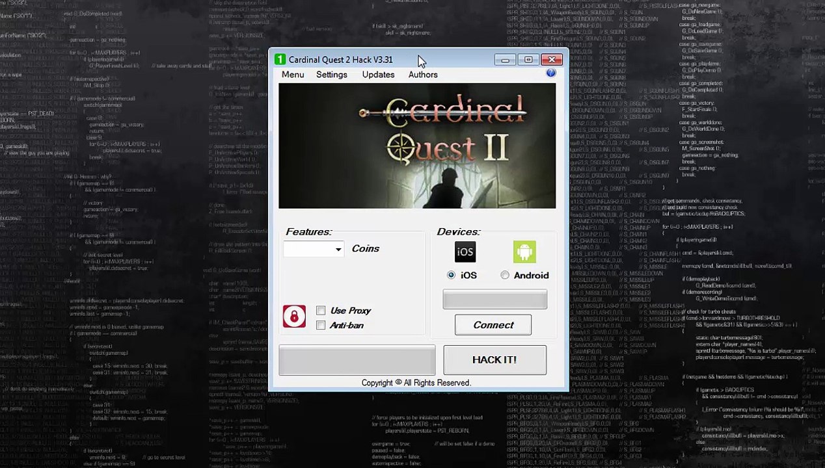Image resolution: width=825 pixels, height=468 pixels.
Task: Click the green Android robot icon
Action: pyautogui.click(x=524, y=252)
